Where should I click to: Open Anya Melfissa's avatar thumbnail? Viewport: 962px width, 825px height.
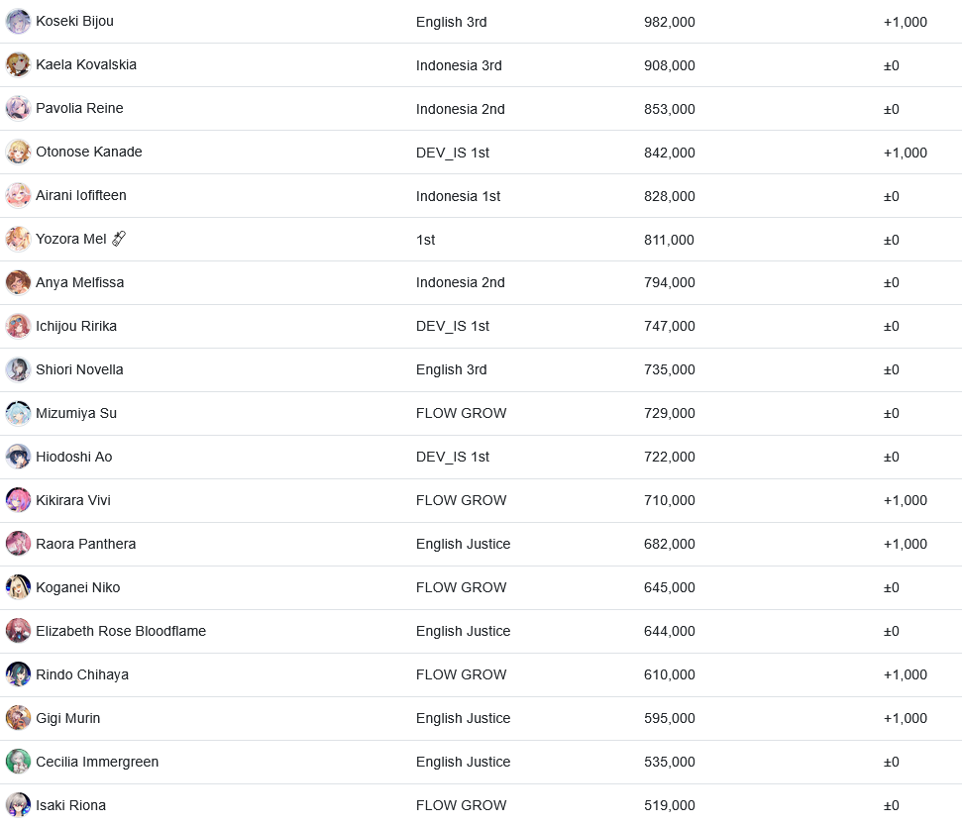(x=18, y=283)
